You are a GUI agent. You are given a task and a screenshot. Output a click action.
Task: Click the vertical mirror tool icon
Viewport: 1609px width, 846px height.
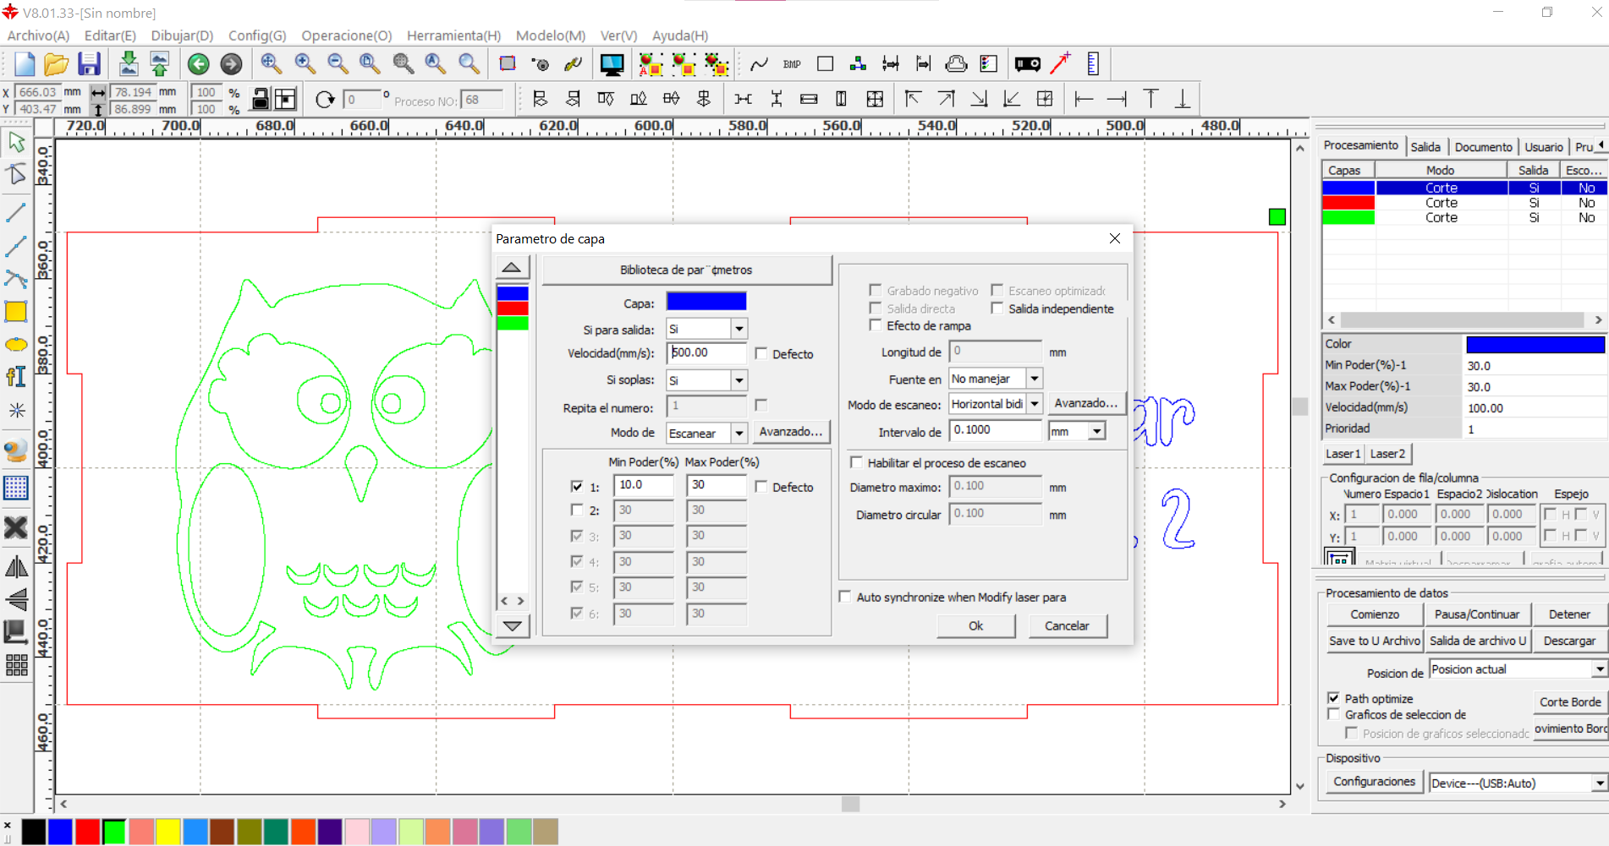click(16, 599)
